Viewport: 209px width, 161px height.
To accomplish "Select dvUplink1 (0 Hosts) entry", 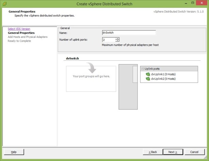I will click(163, 74).
